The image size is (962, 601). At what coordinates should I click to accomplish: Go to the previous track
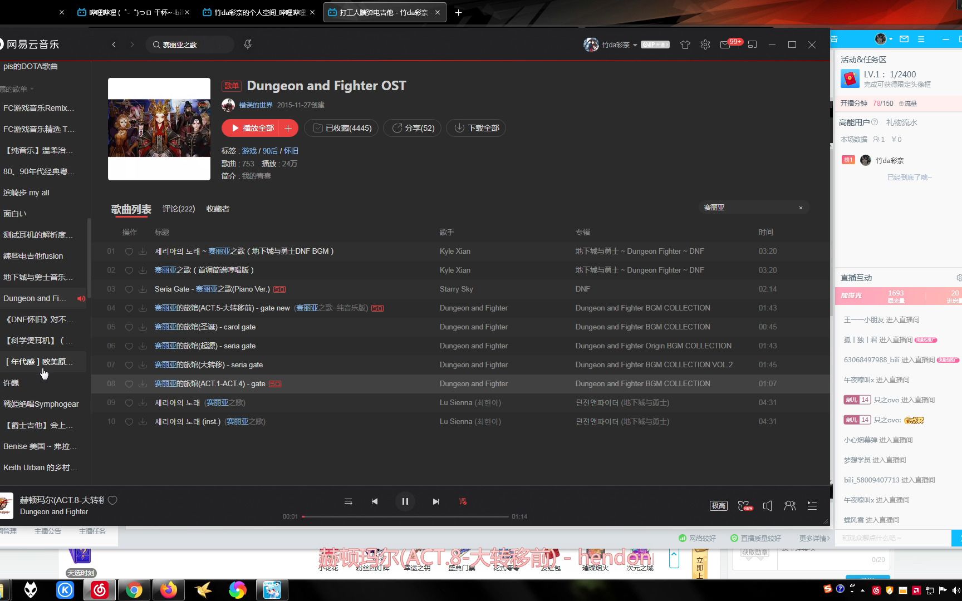[x=374, y=501]
